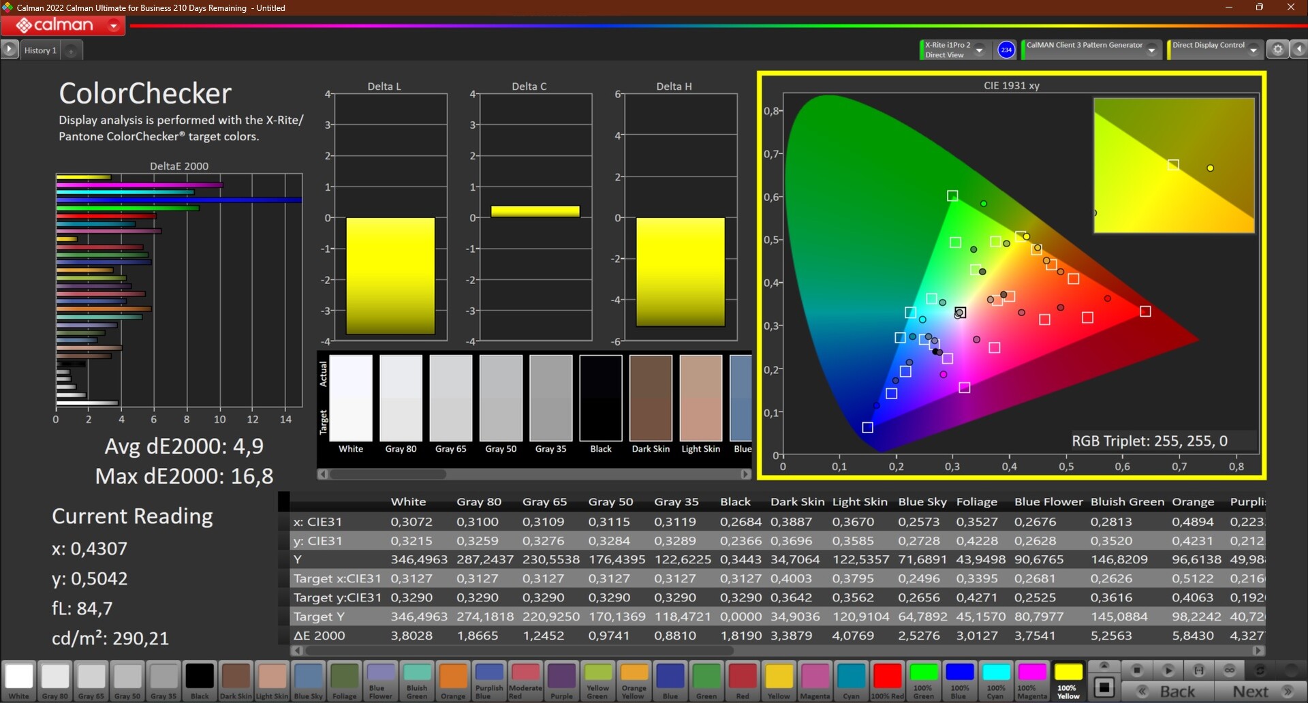Screen dimensions: 1308x703
Task: Click the Dark Skin actual/target color patch
Action: point(651,399)
